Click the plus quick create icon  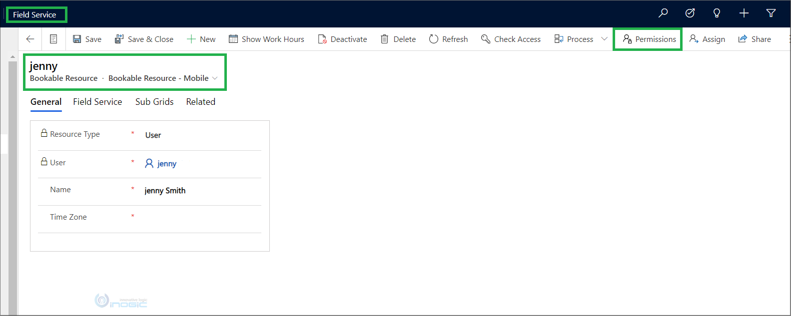pyautogui.click(x=744, y=13)
